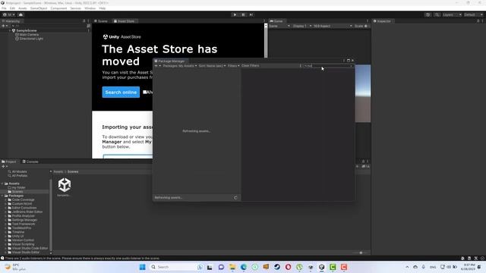
Task: Collapse the SampleScene in Hierarchy
Action: pos(10,30)
